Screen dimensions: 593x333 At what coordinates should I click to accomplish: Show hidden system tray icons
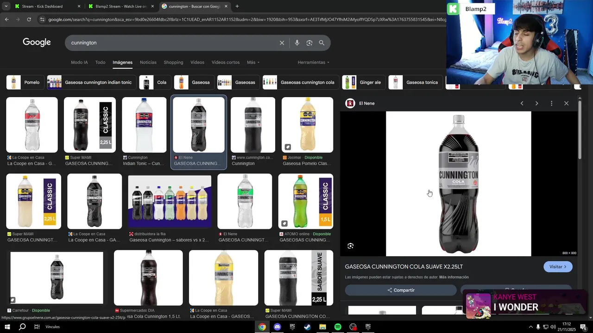(530, 327)
